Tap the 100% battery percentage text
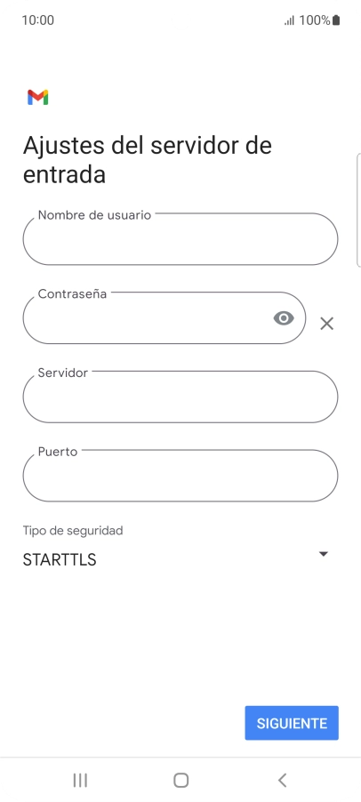 tap(315, 20)
